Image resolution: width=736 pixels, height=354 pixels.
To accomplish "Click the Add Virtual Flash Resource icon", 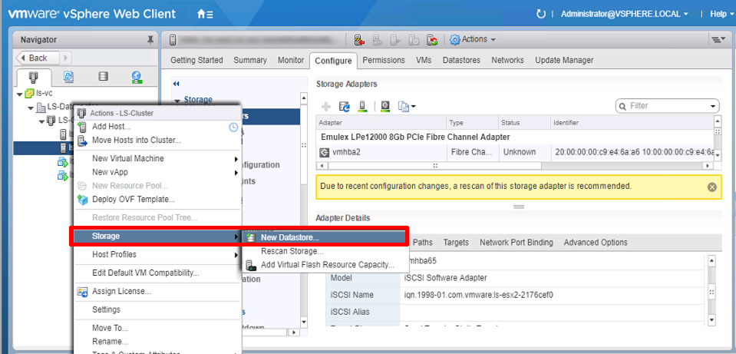I will pos(251,265).
